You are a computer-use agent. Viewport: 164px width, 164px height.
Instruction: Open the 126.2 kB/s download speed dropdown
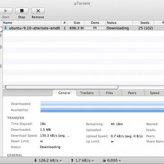[x=48, y=160]
